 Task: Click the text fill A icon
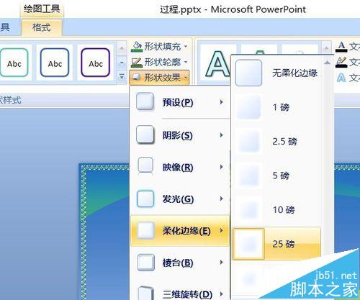[341, 47]
